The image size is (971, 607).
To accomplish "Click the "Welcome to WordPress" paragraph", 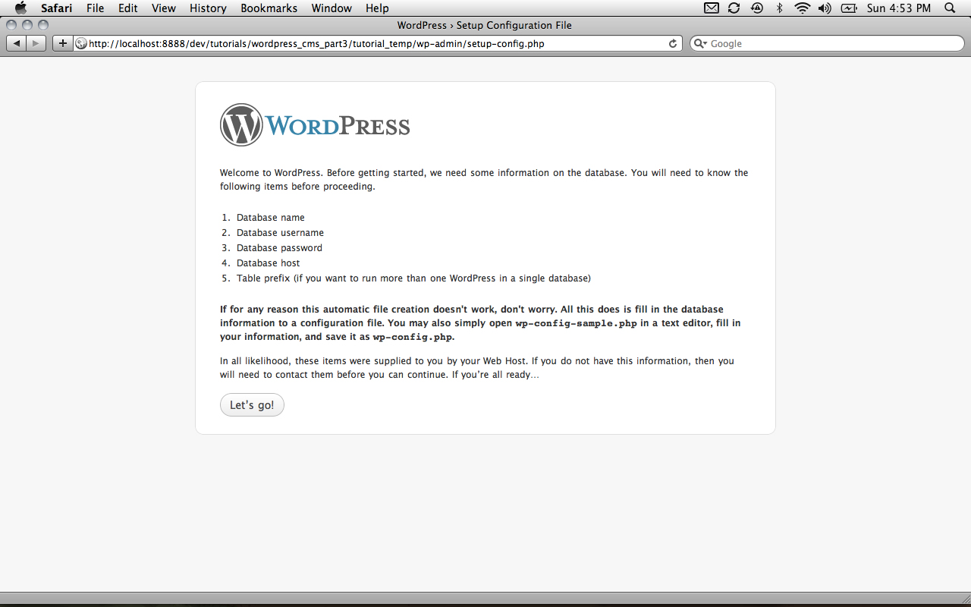I will click(484, 180).
